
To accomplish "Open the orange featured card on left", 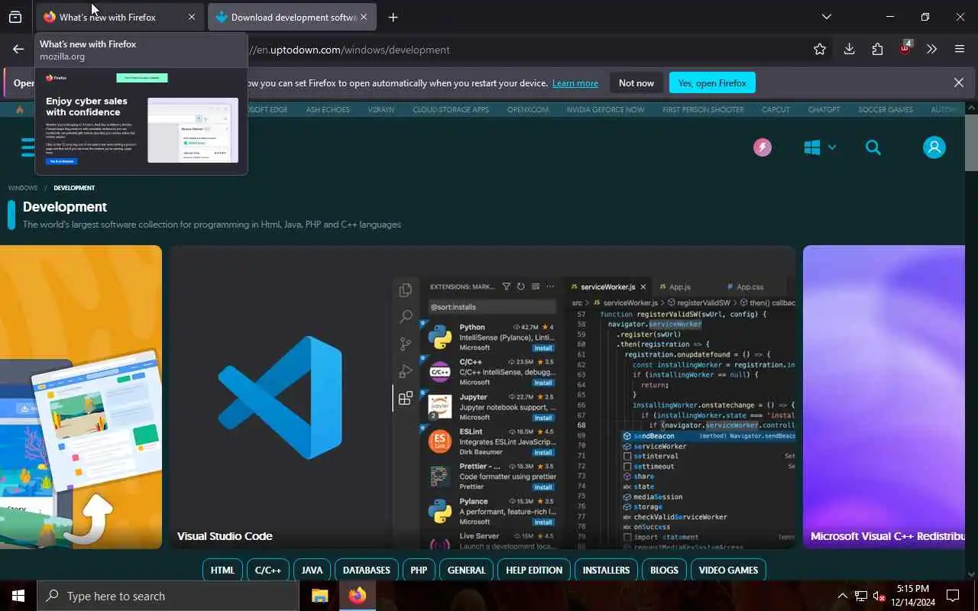I will coord(81,397).
